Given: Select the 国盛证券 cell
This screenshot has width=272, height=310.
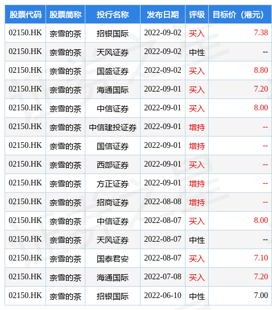Looking at the screenshot, I should point(113,71).
